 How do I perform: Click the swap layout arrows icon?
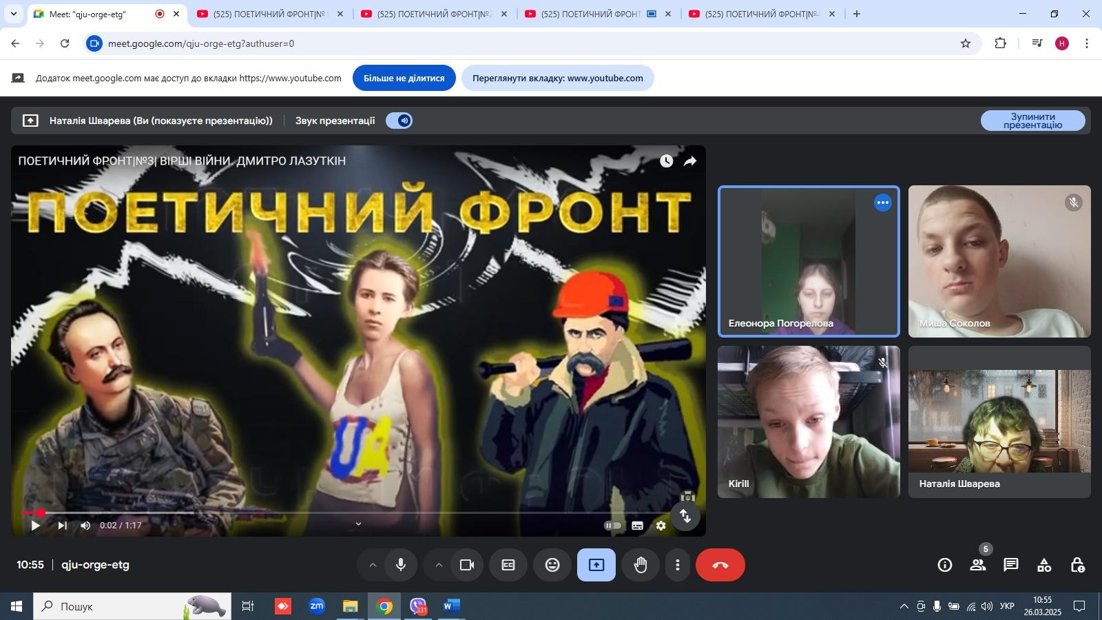pyautogui.click(x=685, y=516)
